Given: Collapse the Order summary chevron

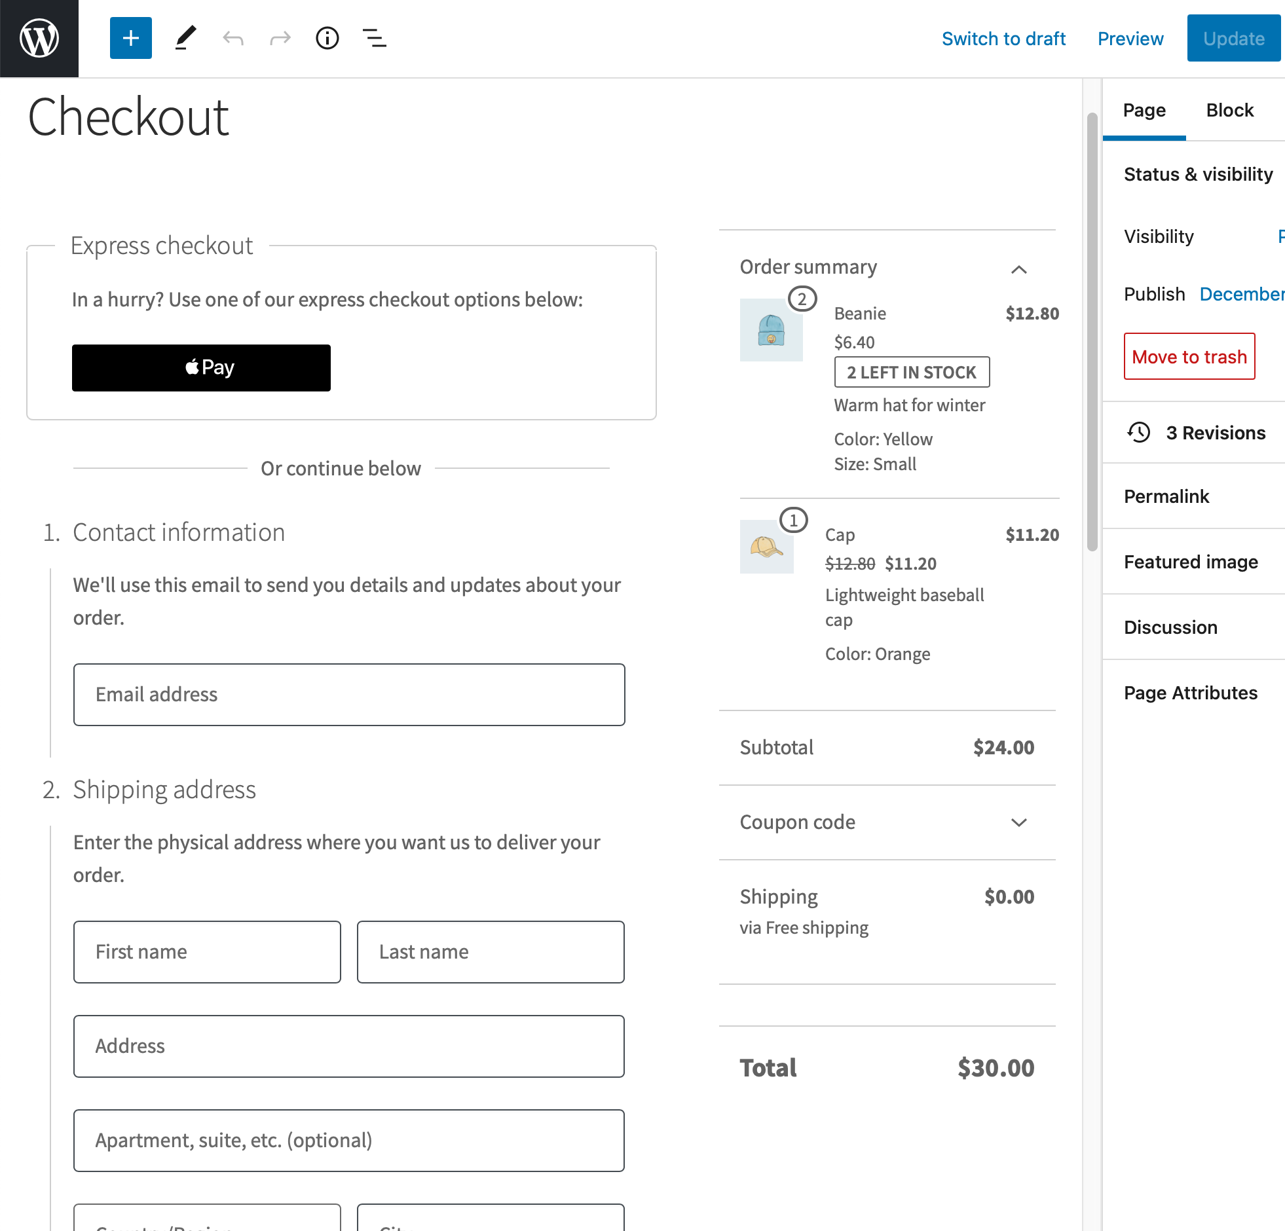Looking at the screenshot, I should click(x=1018, y=269).
